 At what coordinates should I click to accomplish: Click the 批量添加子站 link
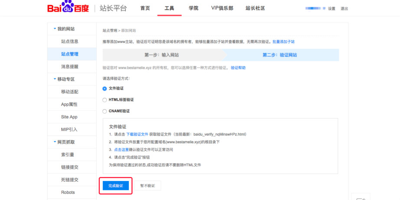click(284, 42)
